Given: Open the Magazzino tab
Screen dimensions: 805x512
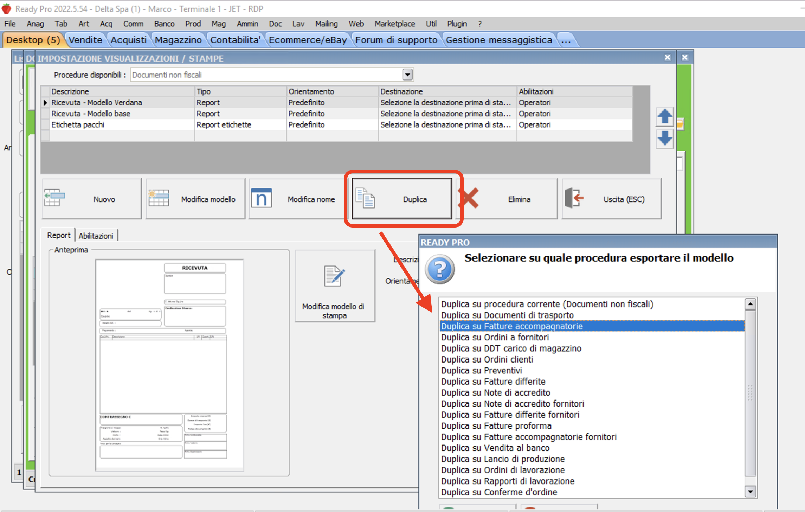Looking at the screenshot, I should (178, 40).
